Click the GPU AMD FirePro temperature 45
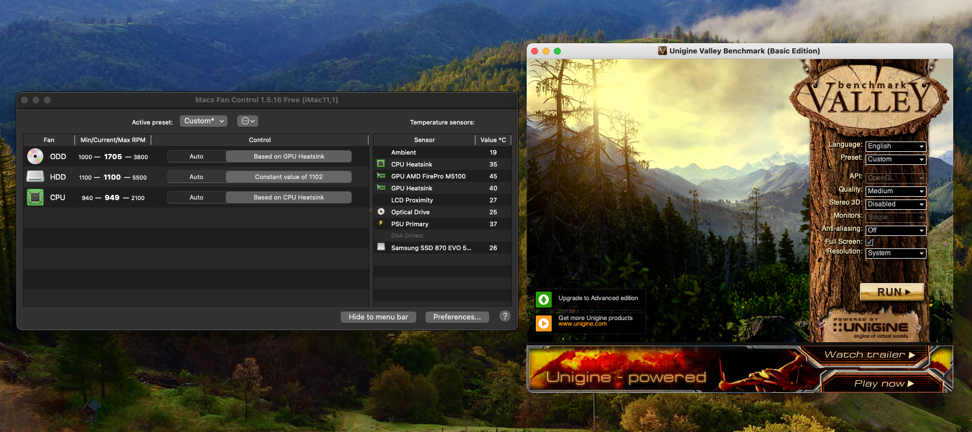This screenshot has width=972, height=432. 493,176
